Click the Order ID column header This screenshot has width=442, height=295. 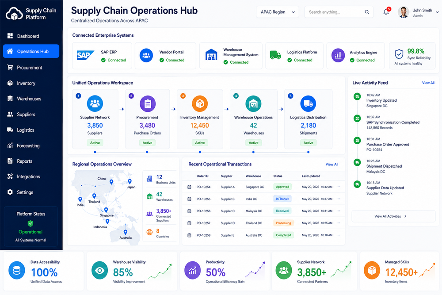coord(202,176)
